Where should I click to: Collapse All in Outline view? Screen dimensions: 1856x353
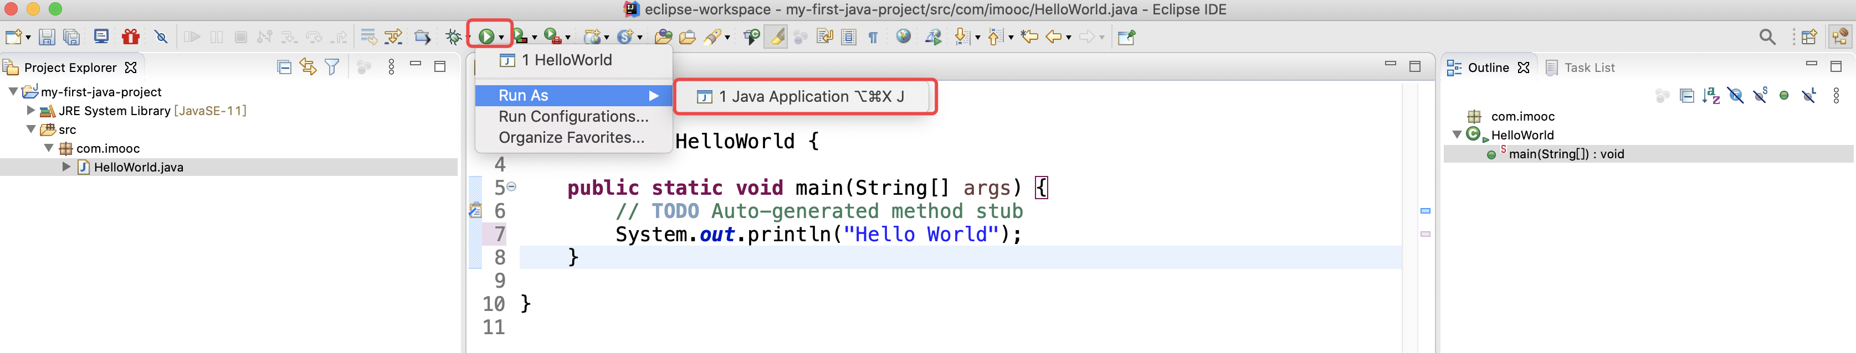tap(1686, 96)
